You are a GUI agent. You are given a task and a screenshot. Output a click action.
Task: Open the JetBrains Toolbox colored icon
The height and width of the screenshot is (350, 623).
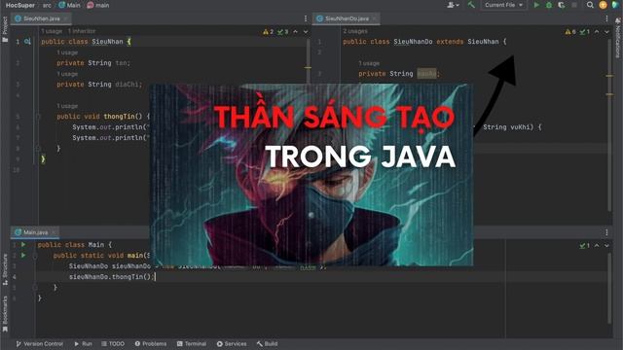pyautogui.click(x=615, y=5)
